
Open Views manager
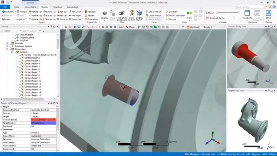[x=6, y=19]
